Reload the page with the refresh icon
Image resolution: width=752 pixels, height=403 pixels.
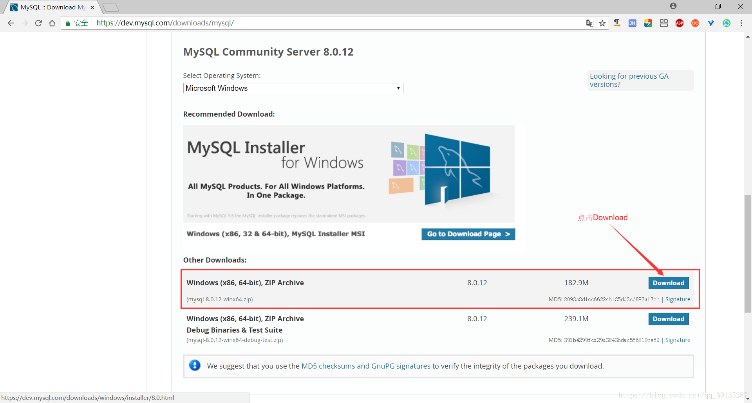click(38, 23)
